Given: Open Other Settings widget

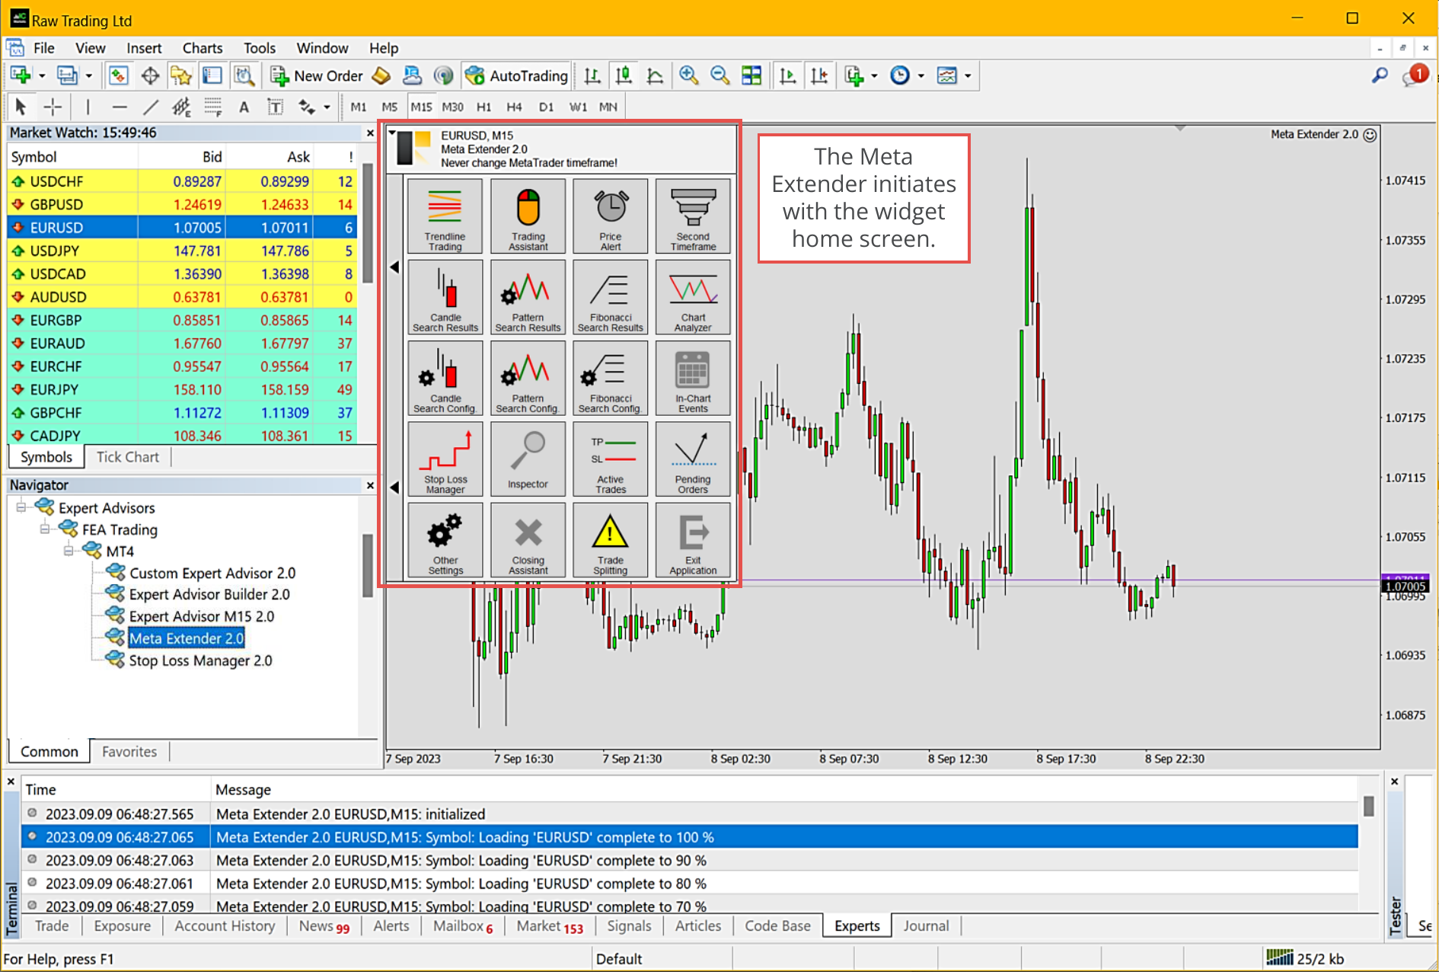Looking at the screenshot, I should pyautogui.click(x=445, y=540).
